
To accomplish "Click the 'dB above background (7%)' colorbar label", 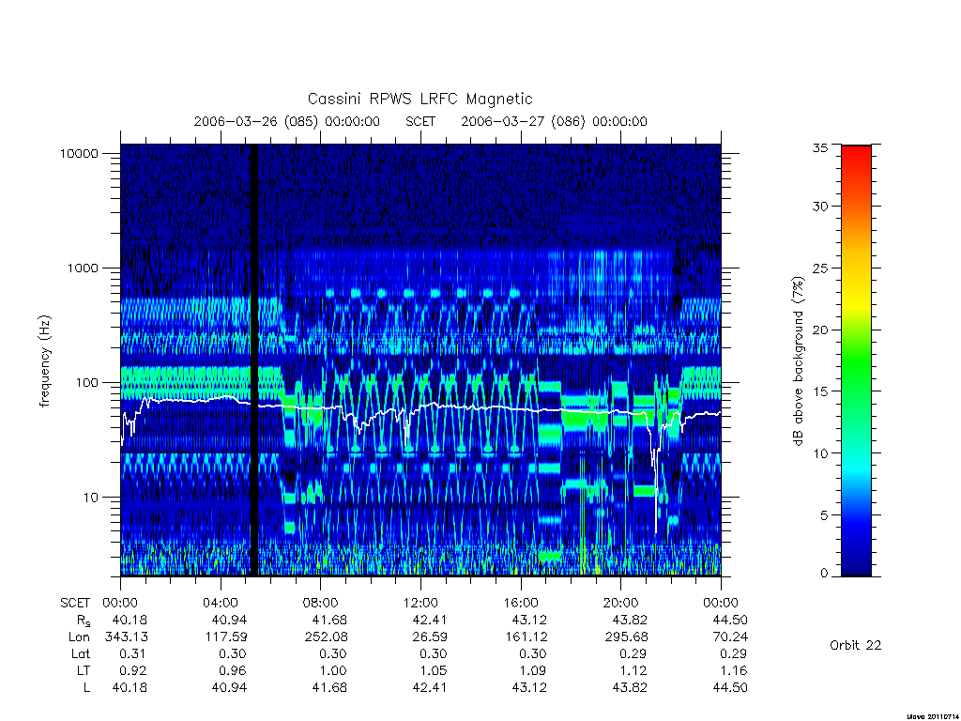I will pyautogui.click(x=798, y=361).
